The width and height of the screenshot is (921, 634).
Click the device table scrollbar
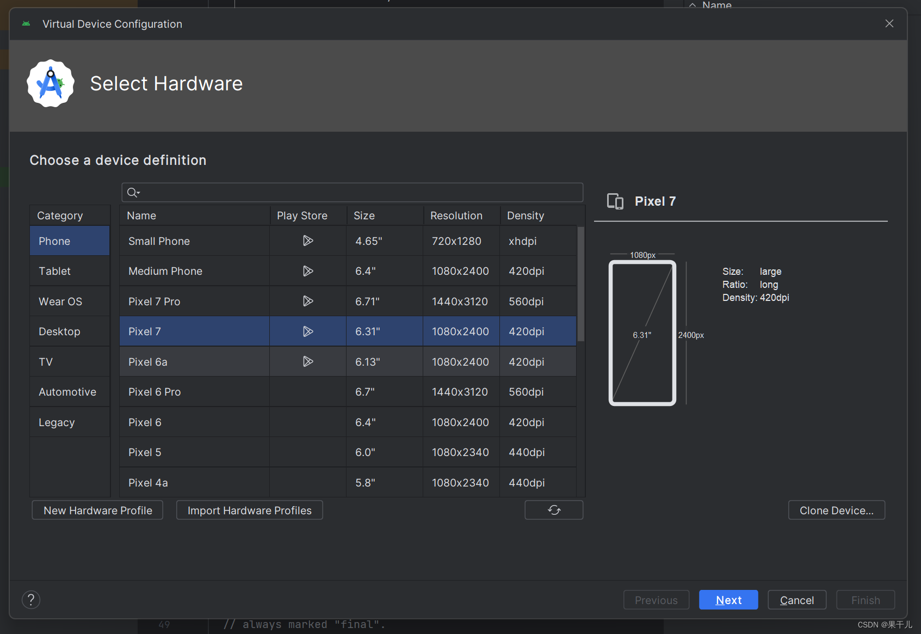tap(581, 284)
